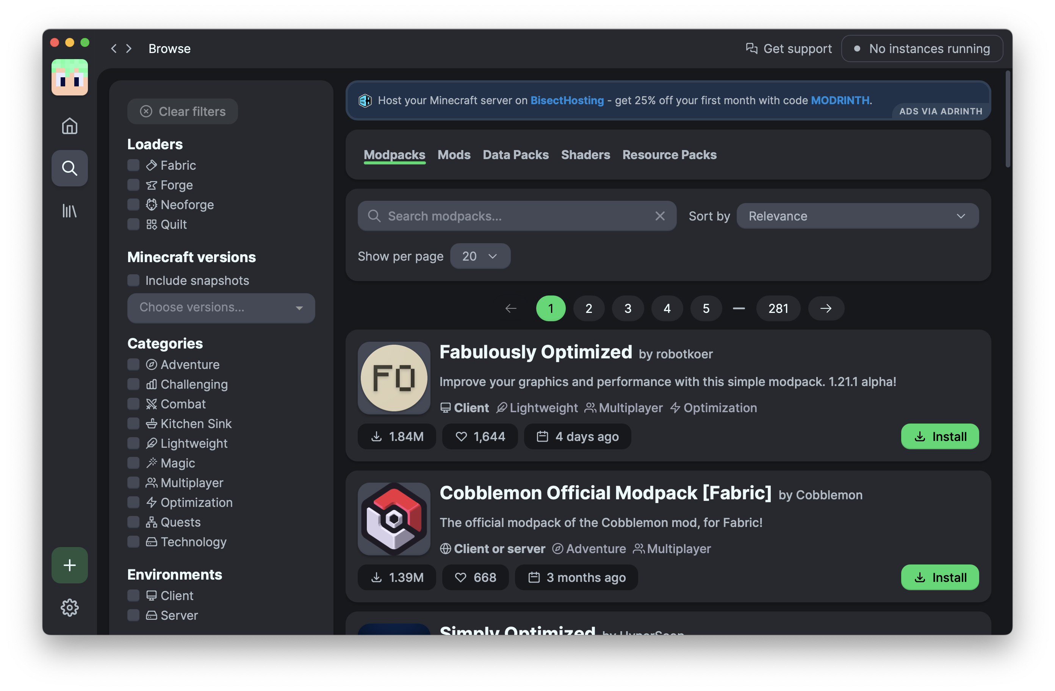Check the Kitchen Sink category
This screenshot has width=1055, height=691.
[x=133, y=424]
